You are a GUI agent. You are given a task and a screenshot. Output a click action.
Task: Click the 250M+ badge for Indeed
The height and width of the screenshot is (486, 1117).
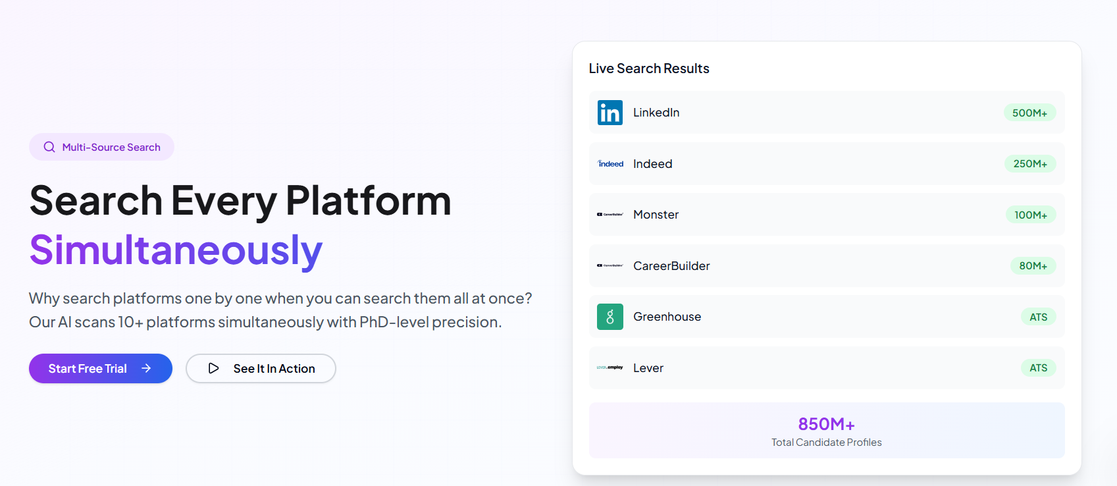(1030, 163)
